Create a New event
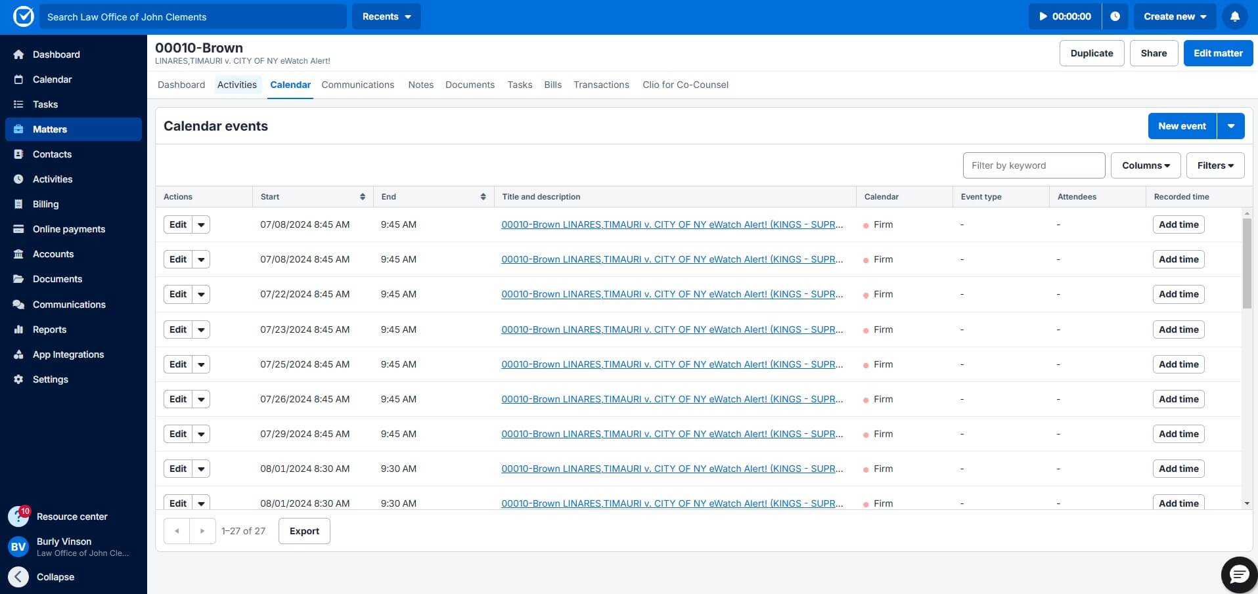This screenshot has width=1258, height=594. coord(1182,126)
